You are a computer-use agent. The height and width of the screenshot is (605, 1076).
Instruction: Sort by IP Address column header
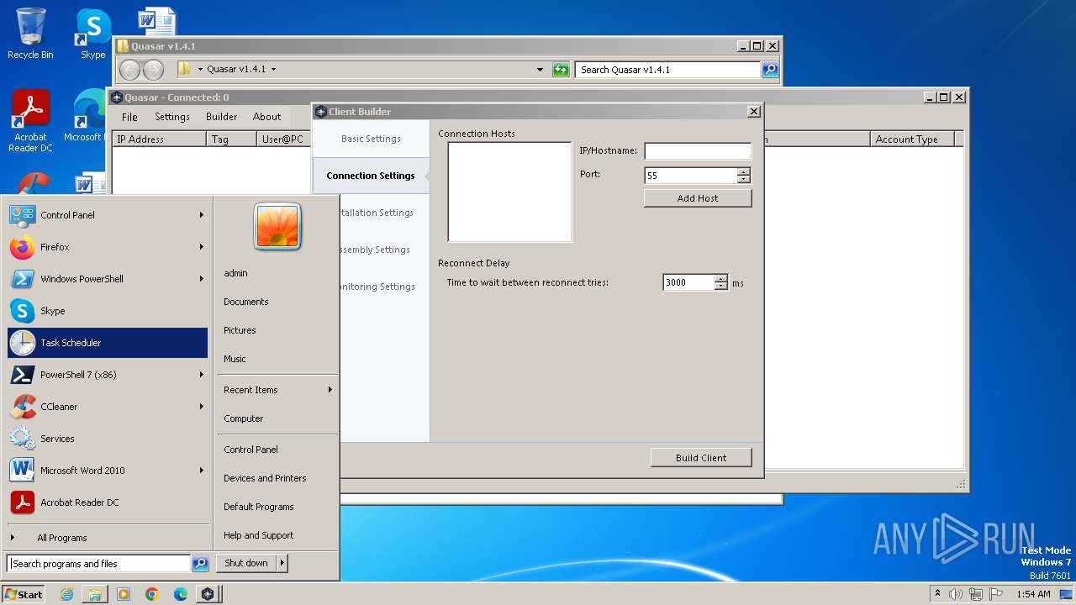click(160, 139)
